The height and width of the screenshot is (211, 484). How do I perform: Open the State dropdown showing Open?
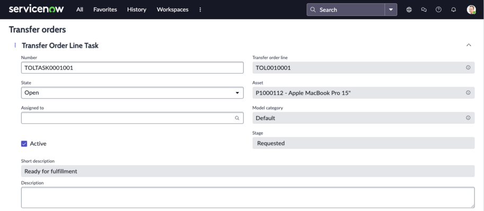point(132,93)
